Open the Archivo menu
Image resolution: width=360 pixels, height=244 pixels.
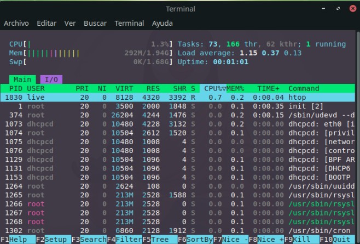(x=16, y=23)
